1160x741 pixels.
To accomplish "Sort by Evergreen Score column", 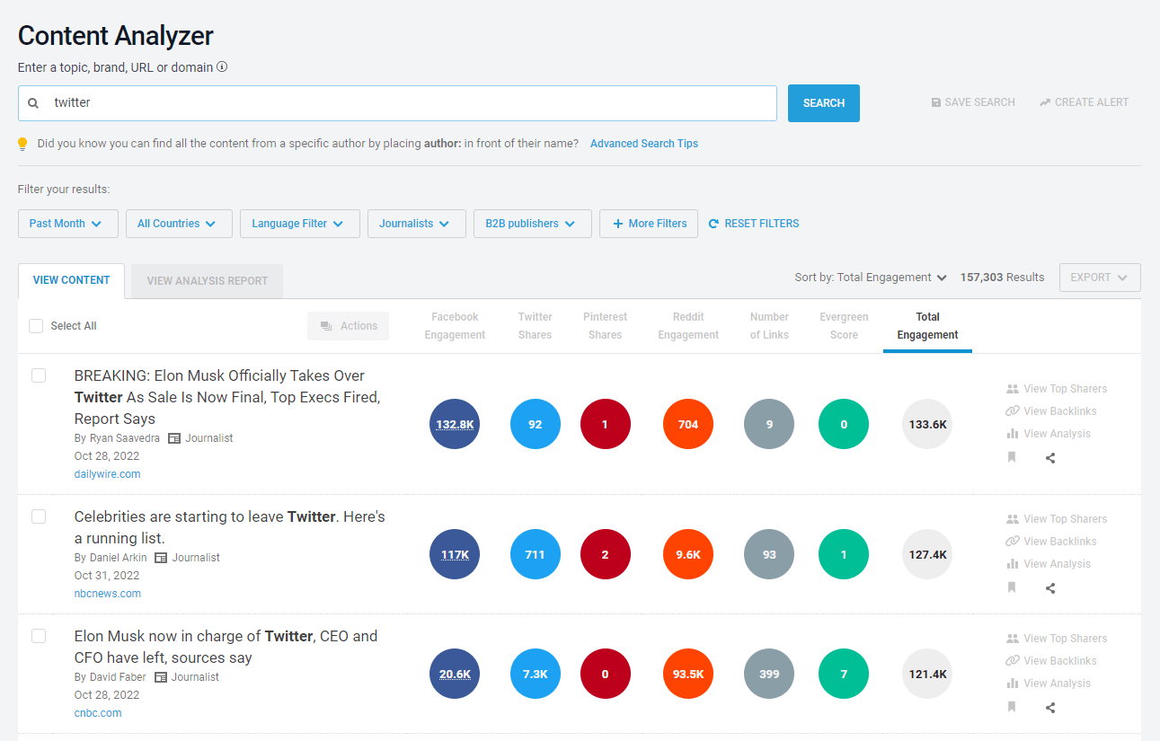I will (x=844, y=326).
